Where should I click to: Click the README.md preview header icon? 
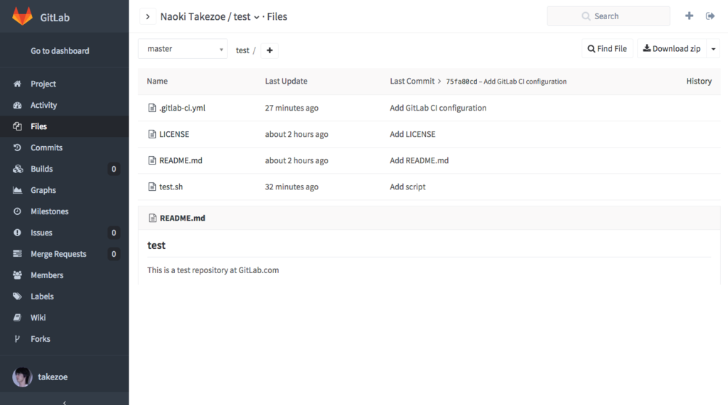tap(152, 218)
